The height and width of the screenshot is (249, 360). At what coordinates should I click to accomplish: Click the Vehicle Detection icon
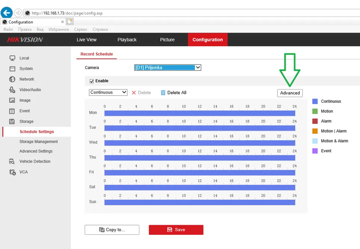12,161
